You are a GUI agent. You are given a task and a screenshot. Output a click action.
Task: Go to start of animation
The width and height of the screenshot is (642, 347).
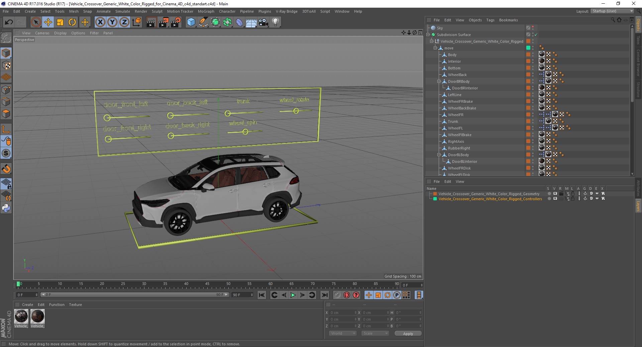click(262, 295)
